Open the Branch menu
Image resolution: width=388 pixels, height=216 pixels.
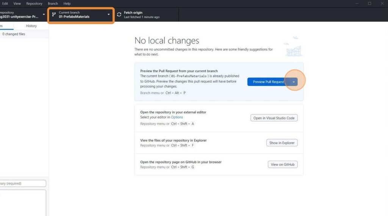pos(53,3)
